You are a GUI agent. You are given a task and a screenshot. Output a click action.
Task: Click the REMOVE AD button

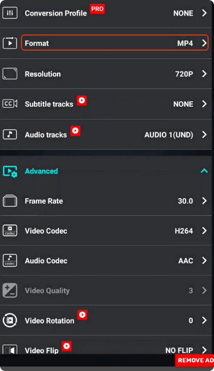(x=195, y=360)
